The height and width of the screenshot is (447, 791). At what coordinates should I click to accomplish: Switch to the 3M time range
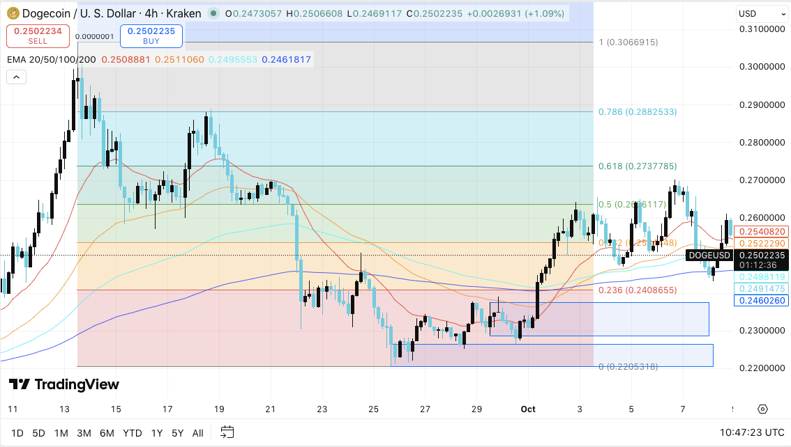coord(84,433)
